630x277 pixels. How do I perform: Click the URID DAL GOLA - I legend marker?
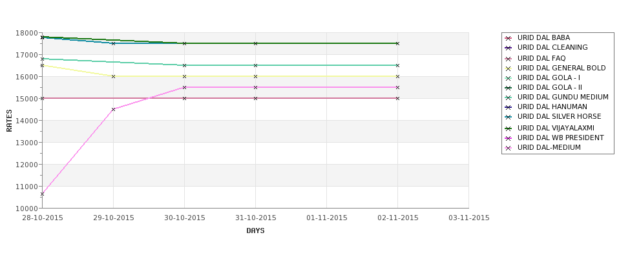tap(509, 78)
